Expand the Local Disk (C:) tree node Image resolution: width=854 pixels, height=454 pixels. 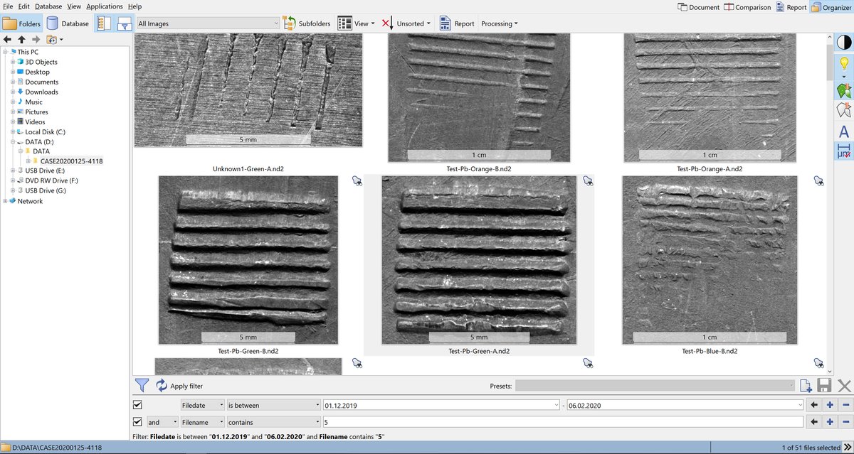13,132
